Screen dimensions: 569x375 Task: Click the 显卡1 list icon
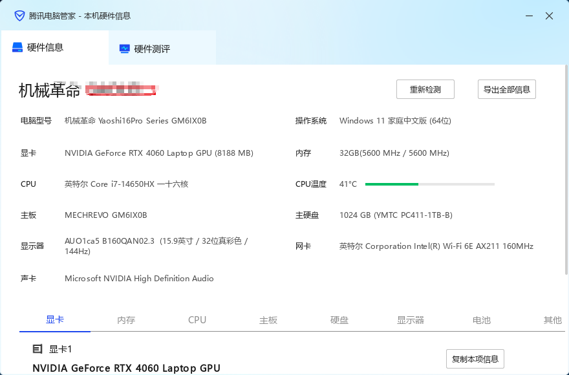pyautogui.click(x=38, y=349)
